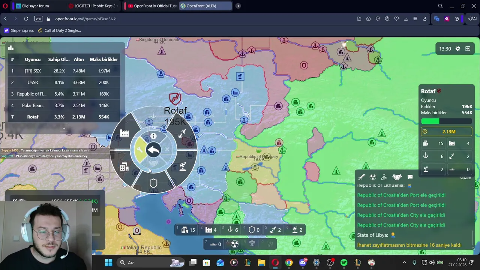The height and width of the screenshot is (270, 480).
Task: Open the info option in radial menu
Action: [x=153, y=136]
